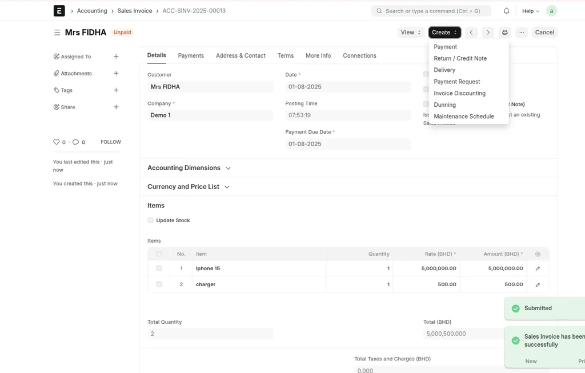Switch to the Payments tab
This screenshot has height=373, width=585.
pos(191,55)
